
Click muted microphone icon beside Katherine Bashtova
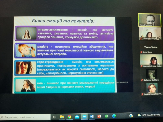pyautogui.click(x=142, y=80)
